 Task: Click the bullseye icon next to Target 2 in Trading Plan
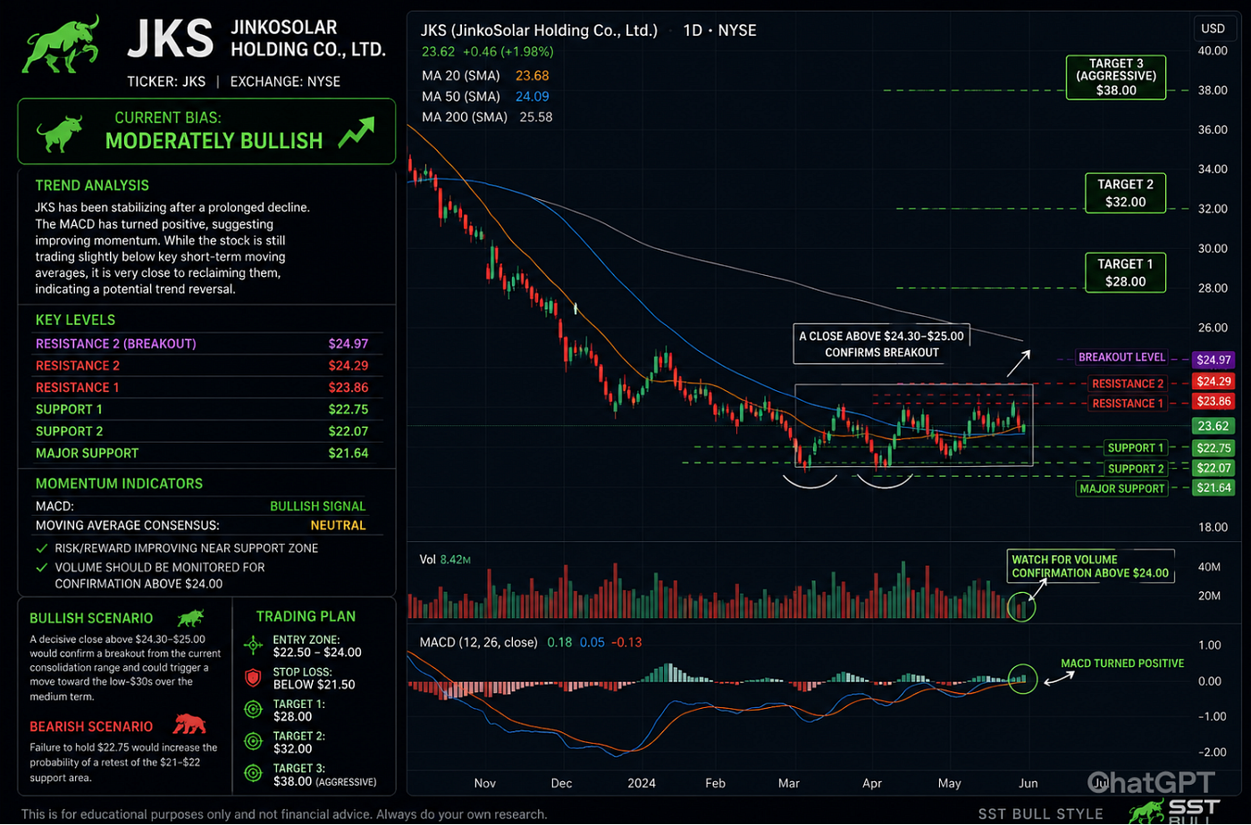254,742
